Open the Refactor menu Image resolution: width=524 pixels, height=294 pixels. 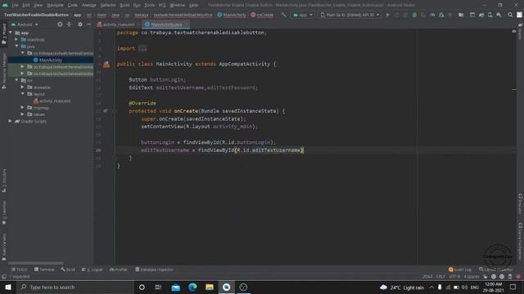[x=108, y=5]
